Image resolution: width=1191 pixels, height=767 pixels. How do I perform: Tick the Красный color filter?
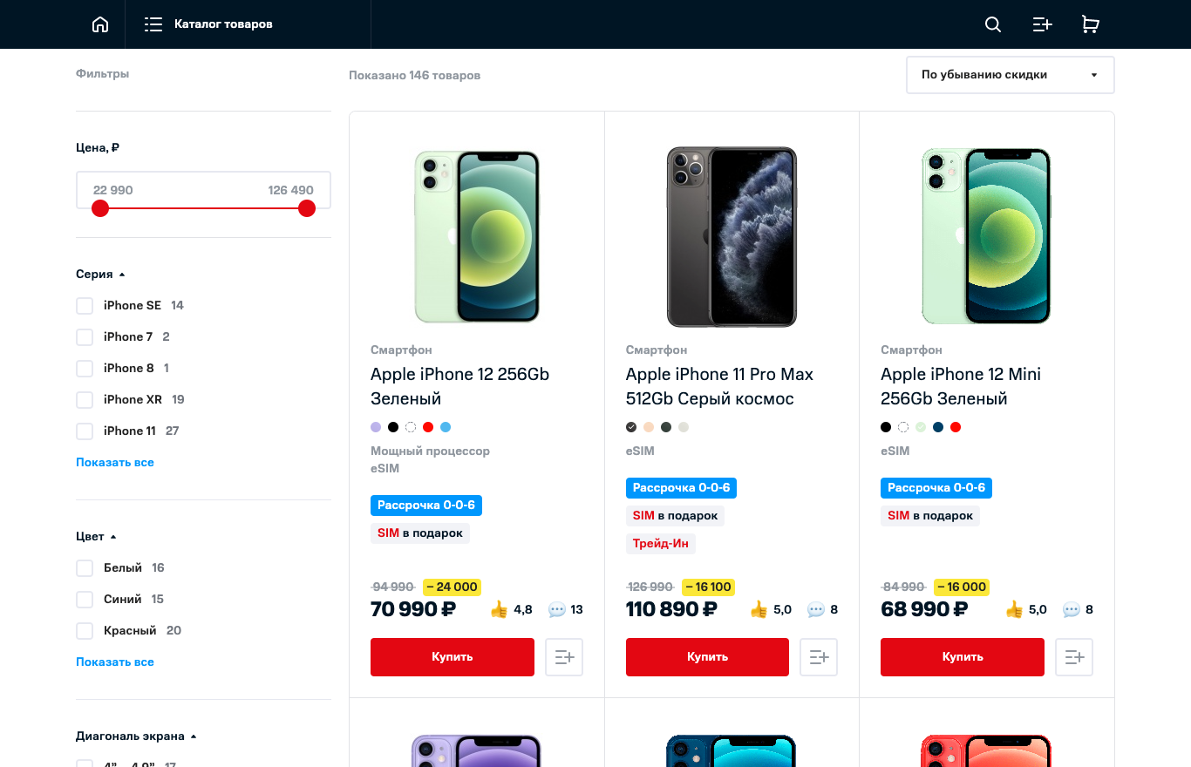click(85, 631)
